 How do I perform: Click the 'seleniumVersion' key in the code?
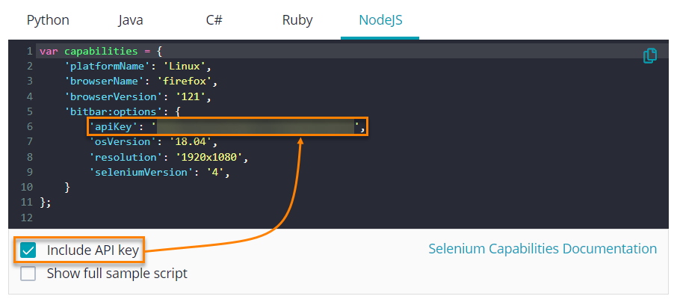click(138, 172)
